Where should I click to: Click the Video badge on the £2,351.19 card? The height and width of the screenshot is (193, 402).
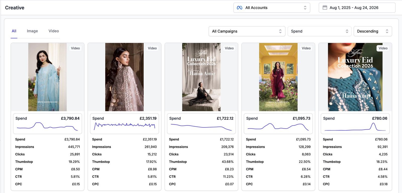[152, 48]
